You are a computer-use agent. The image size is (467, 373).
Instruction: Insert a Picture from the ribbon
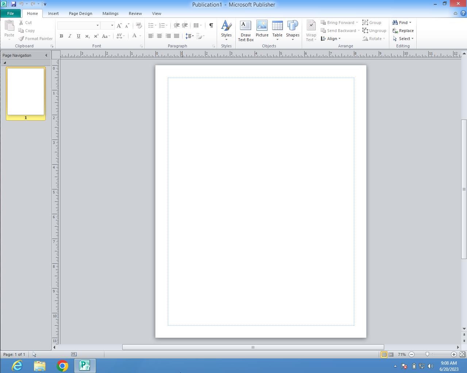(262, 29)
